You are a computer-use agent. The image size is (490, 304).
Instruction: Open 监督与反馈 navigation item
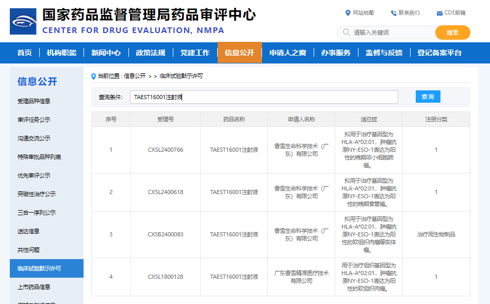coord(384,53)
